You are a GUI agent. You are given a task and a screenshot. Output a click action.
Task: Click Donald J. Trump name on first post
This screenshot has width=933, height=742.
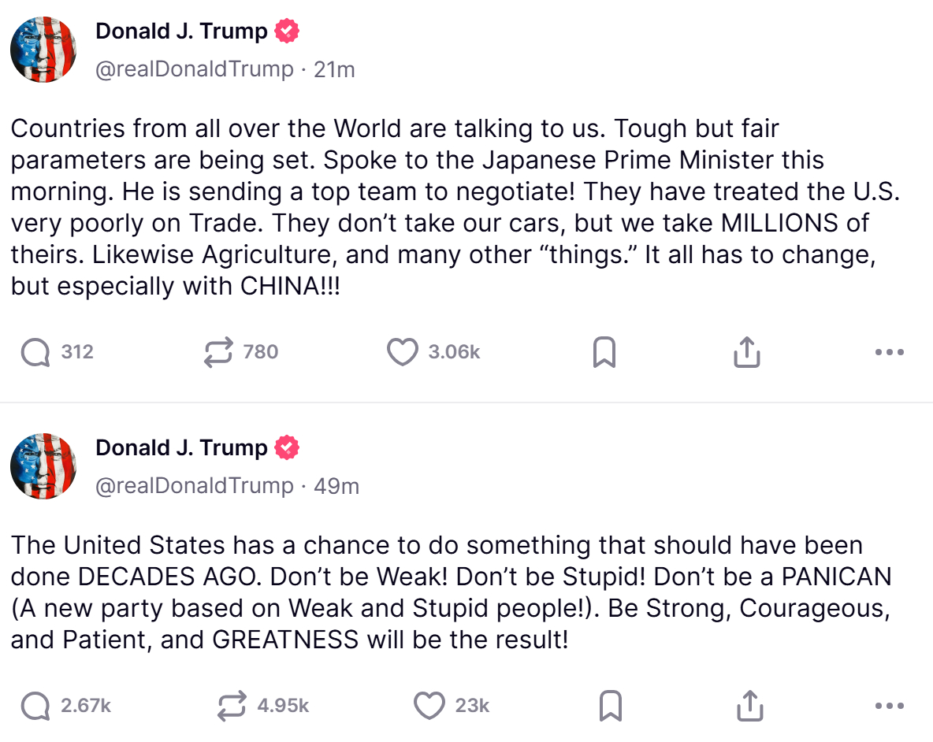[181, 32]
